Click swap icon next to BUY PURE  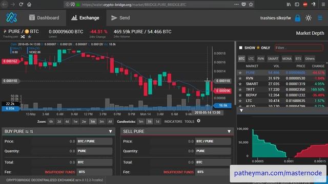pos(27,131)
